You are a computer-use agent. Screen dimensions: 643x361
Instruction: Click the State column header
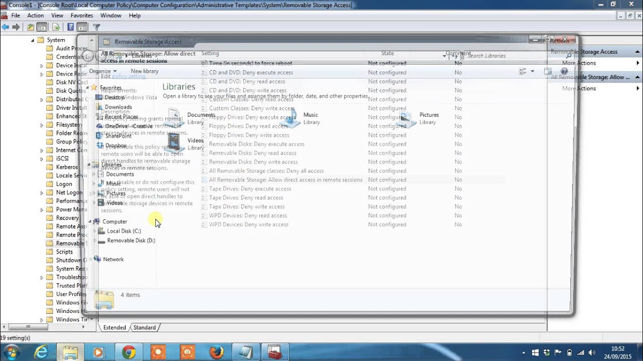(387, 53)
